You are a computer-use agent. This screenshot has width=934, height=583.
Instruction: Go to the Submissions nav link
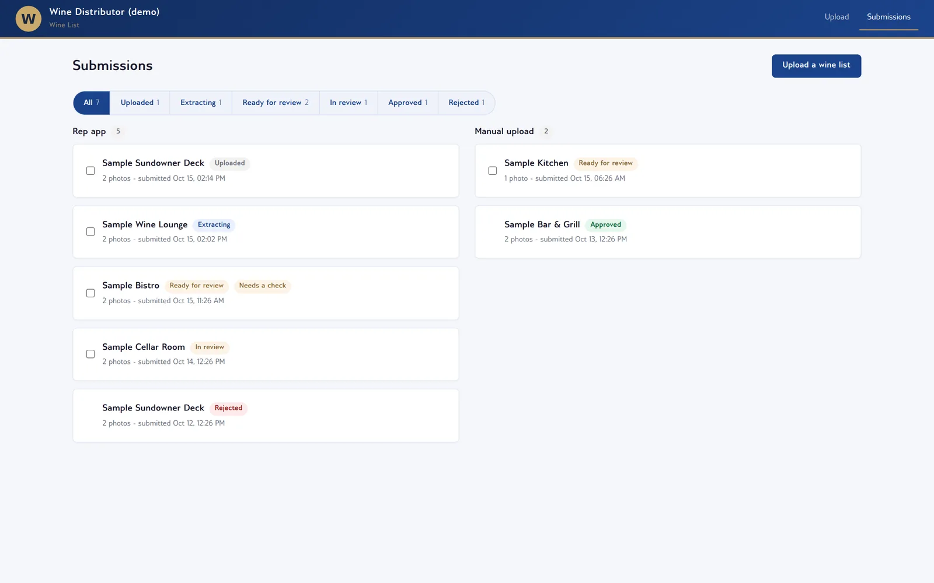click(x=888, y=17)
